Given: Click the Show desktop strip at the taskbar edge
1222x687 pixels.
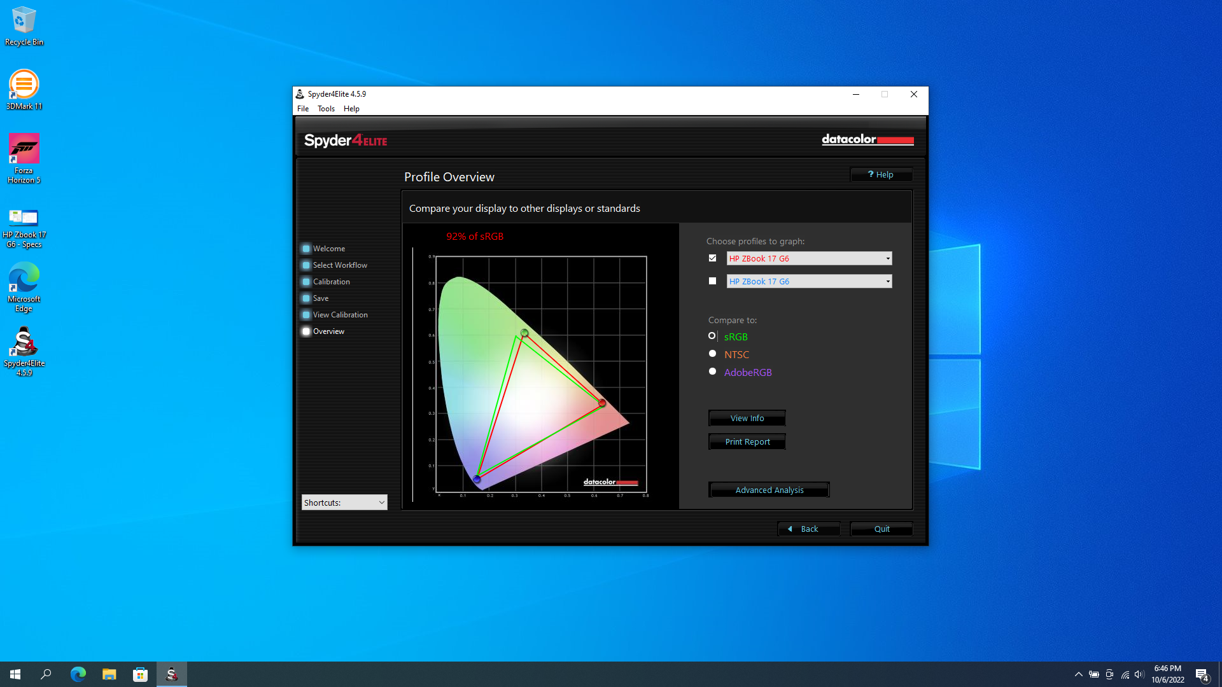Looking at the screenshot, I should click(1219, 674).
